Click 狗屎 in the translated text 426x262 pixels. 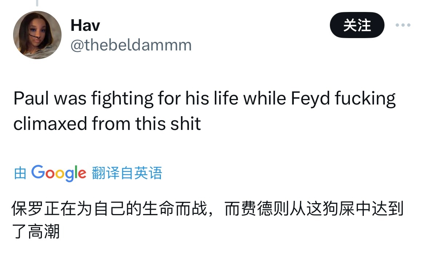pos(339,209)
